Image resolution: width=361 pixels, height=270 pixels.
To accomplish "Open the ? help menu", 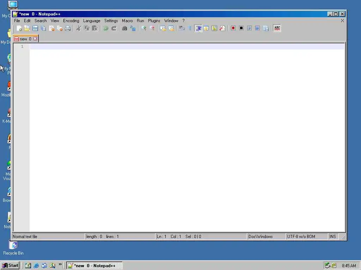I will click(x=183, y=21).
